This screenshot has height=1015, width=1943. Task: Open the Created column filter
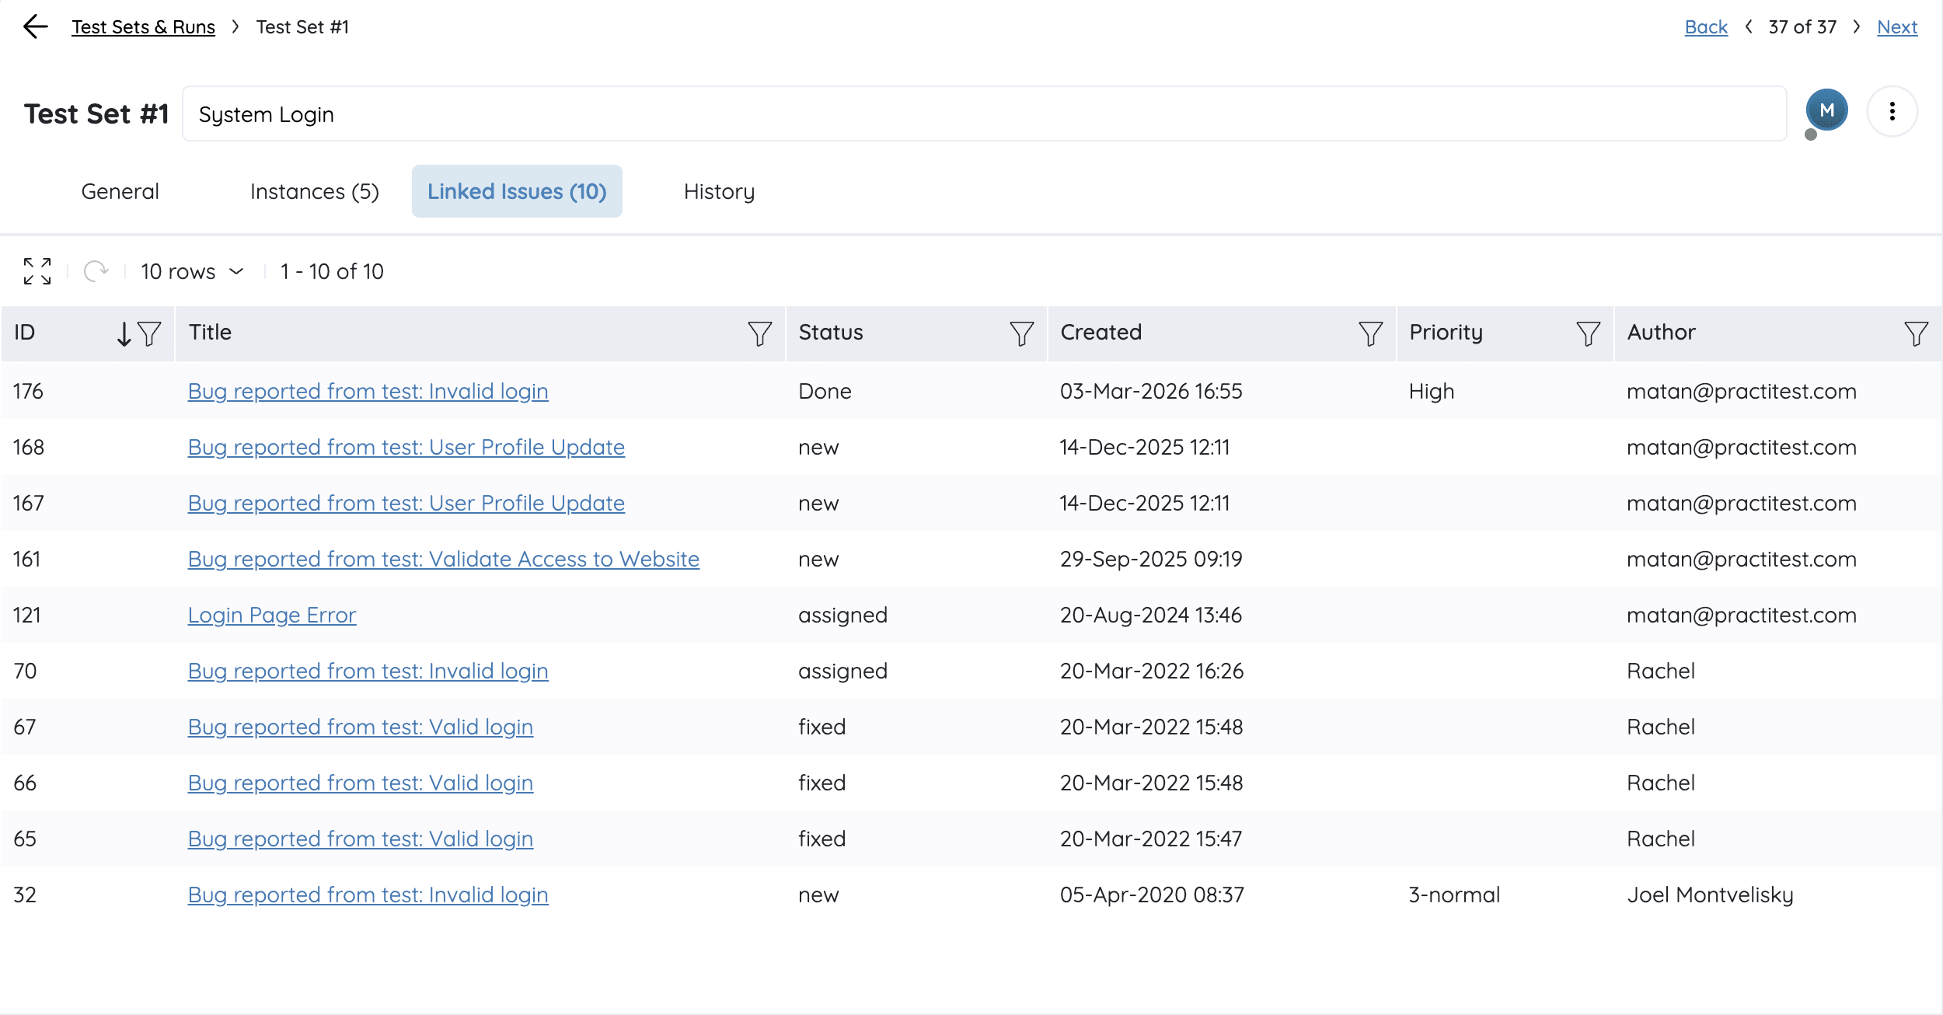1370,333
